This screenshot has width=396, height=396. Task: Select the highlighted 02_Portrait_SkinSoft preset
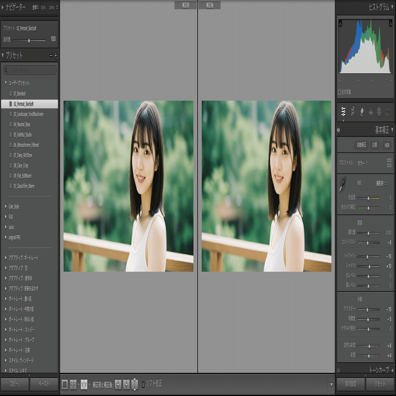(x=30, y=104)
